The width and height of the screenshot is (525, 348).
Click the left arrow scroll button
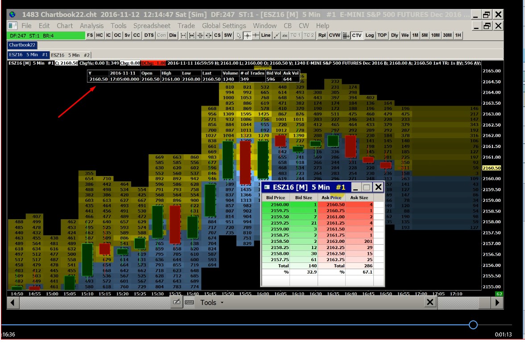click(13, 303)
